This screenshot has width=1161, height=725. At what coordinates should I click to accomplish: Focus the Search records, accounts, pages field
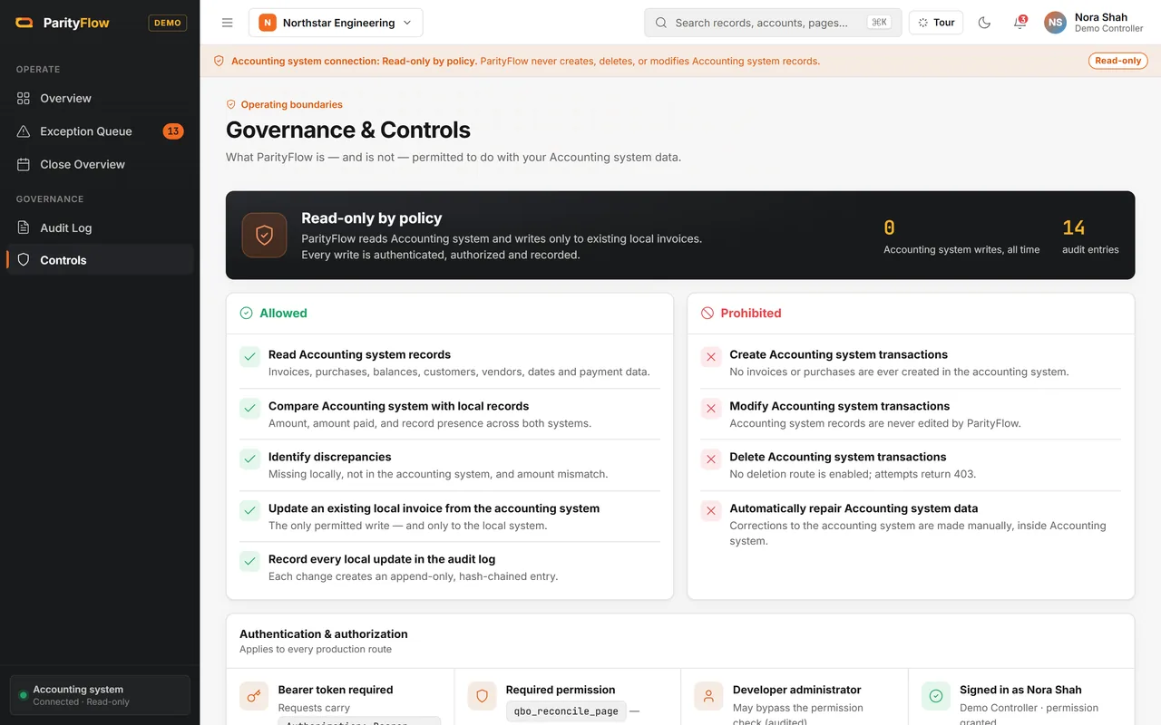tap(773, 23)
